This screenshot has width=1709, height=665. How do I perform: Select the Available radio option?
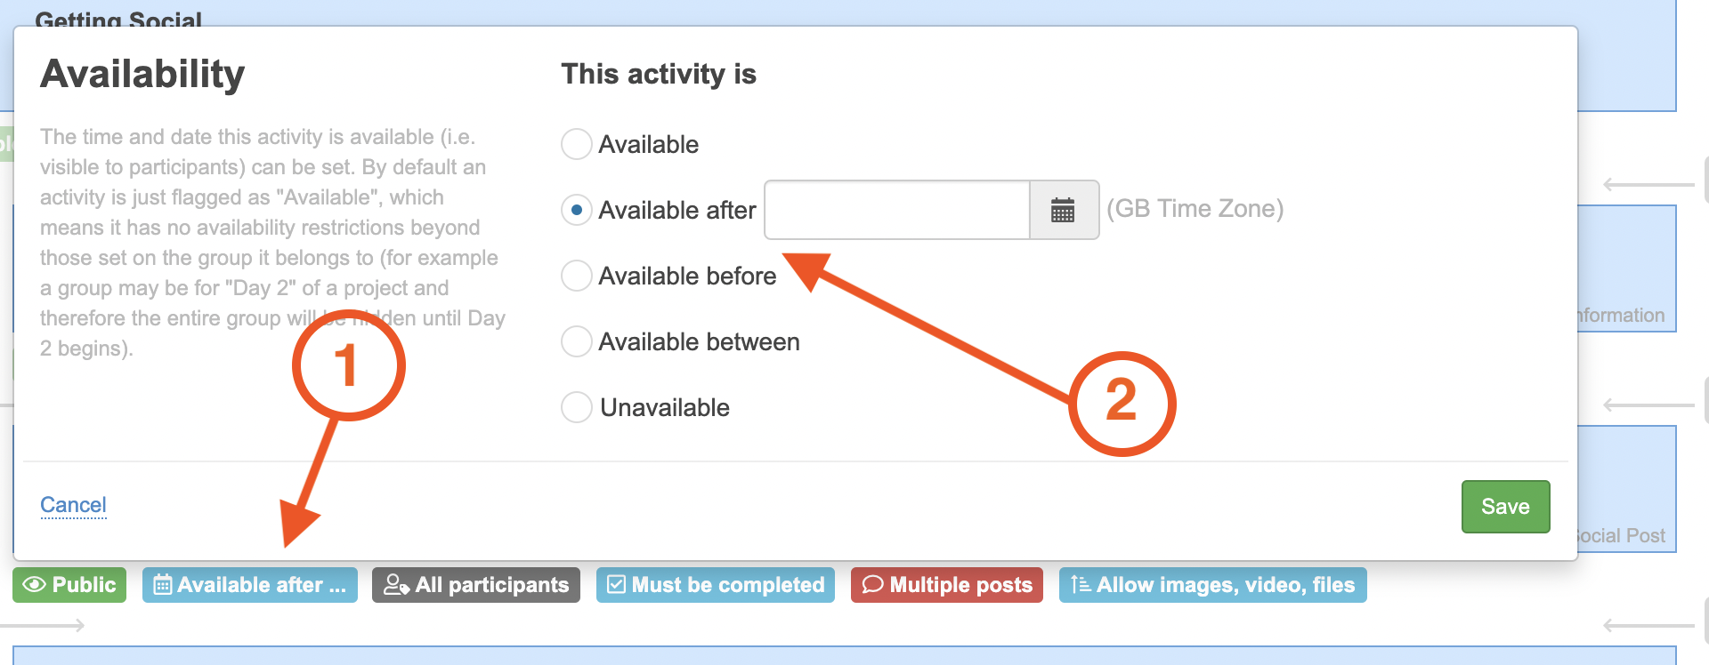[577, 144]
